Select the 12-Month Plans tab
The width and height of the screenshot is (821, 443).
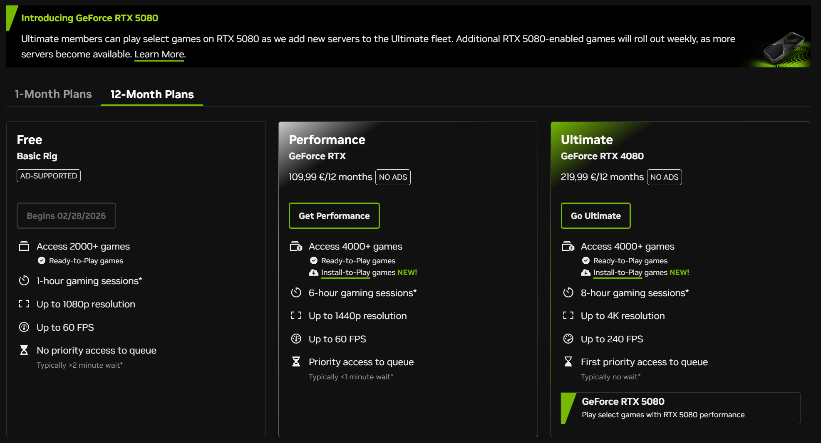tap(152, 94)
